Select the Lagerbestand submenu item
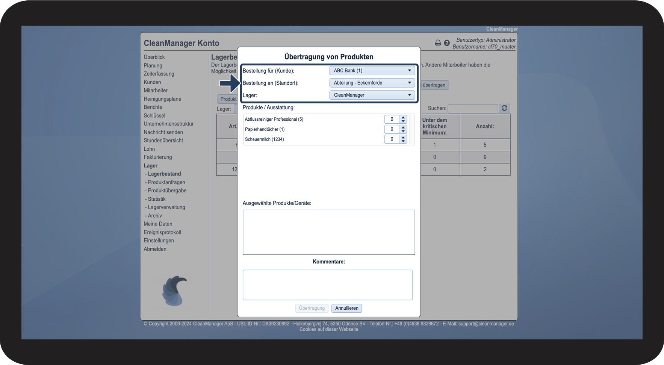The image size is (664, 365). coord(164,174)
